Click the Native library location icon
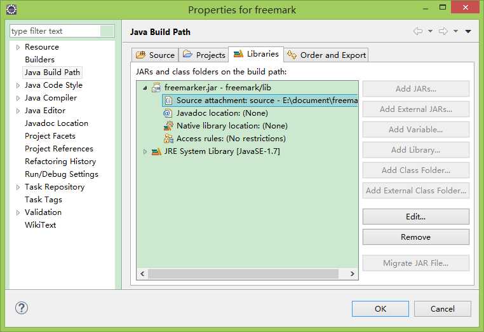Viewport: 484px width, 332px height. pyautogui.click(x=168, y=126)
